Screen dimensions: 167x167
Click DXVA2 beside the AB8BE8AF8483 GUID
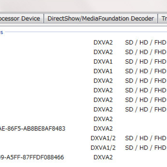[x=103, y=128]
